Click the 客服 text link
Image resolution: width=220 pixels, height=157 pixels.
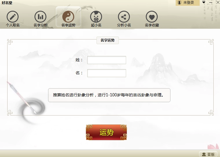tap(211, 154)
